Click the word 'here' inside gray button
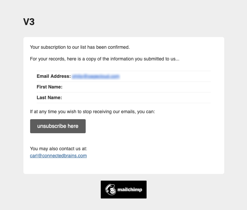247x210 pixels. (x=73, y=126)
